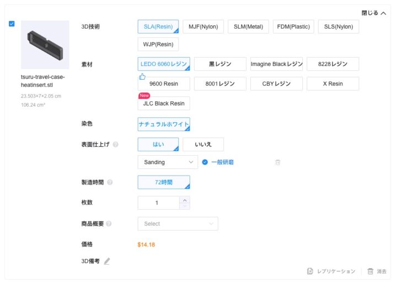The width and height of the screenshot is (397, 284).
Task: Choose SLM(Metal) 3D technology
Action: click(x=248, y=27)
